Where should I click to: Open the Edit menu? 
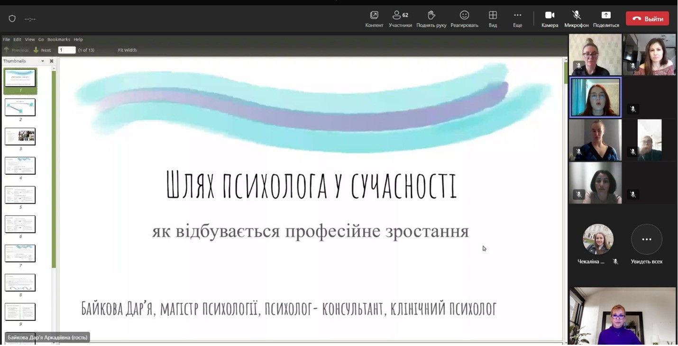coord(18,39)
